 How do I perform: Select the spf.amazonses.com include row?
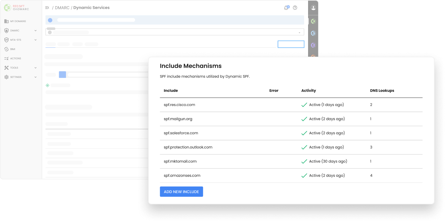click(x=291, y=176)
